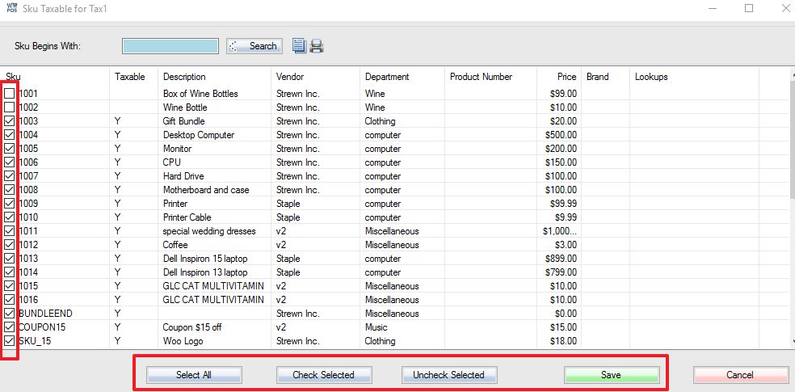Click the red Cancel button

[x=740, y=375]
